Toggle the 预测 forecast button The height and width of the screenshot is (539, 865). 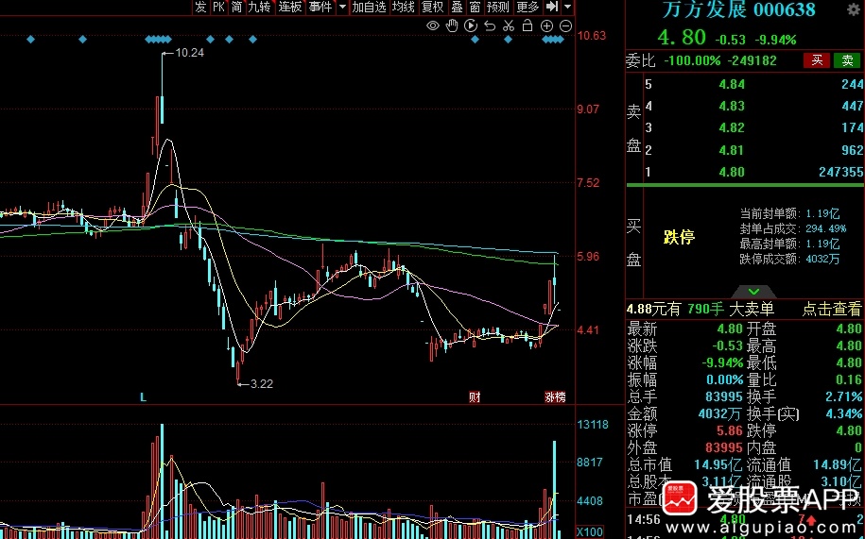click(x=498, y=7)
